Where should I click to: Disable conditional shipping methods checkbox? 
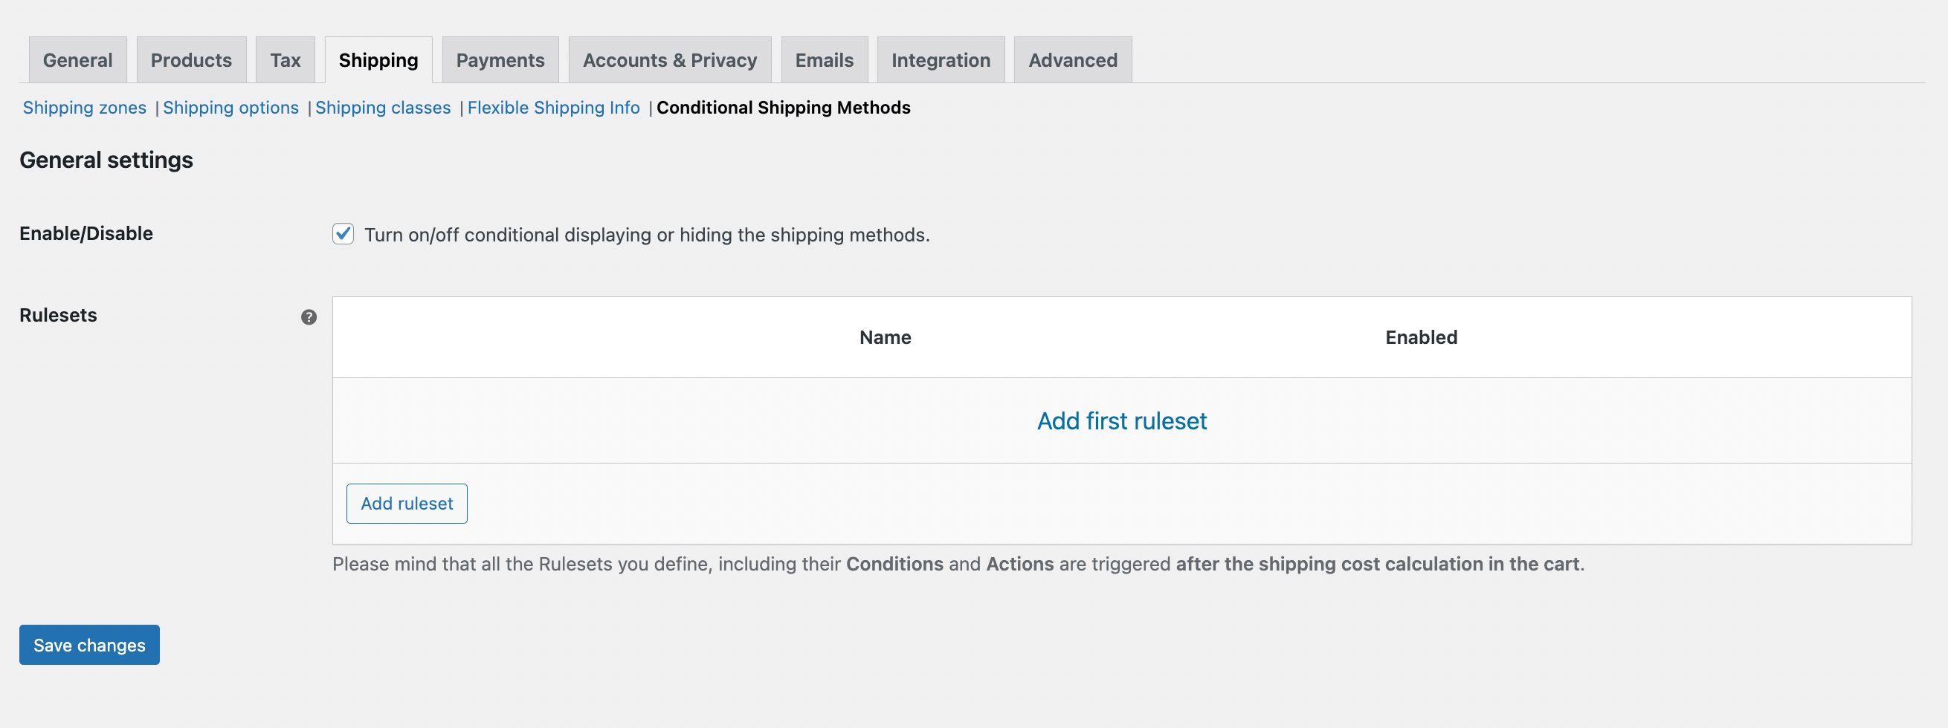[x=344, y=235]
